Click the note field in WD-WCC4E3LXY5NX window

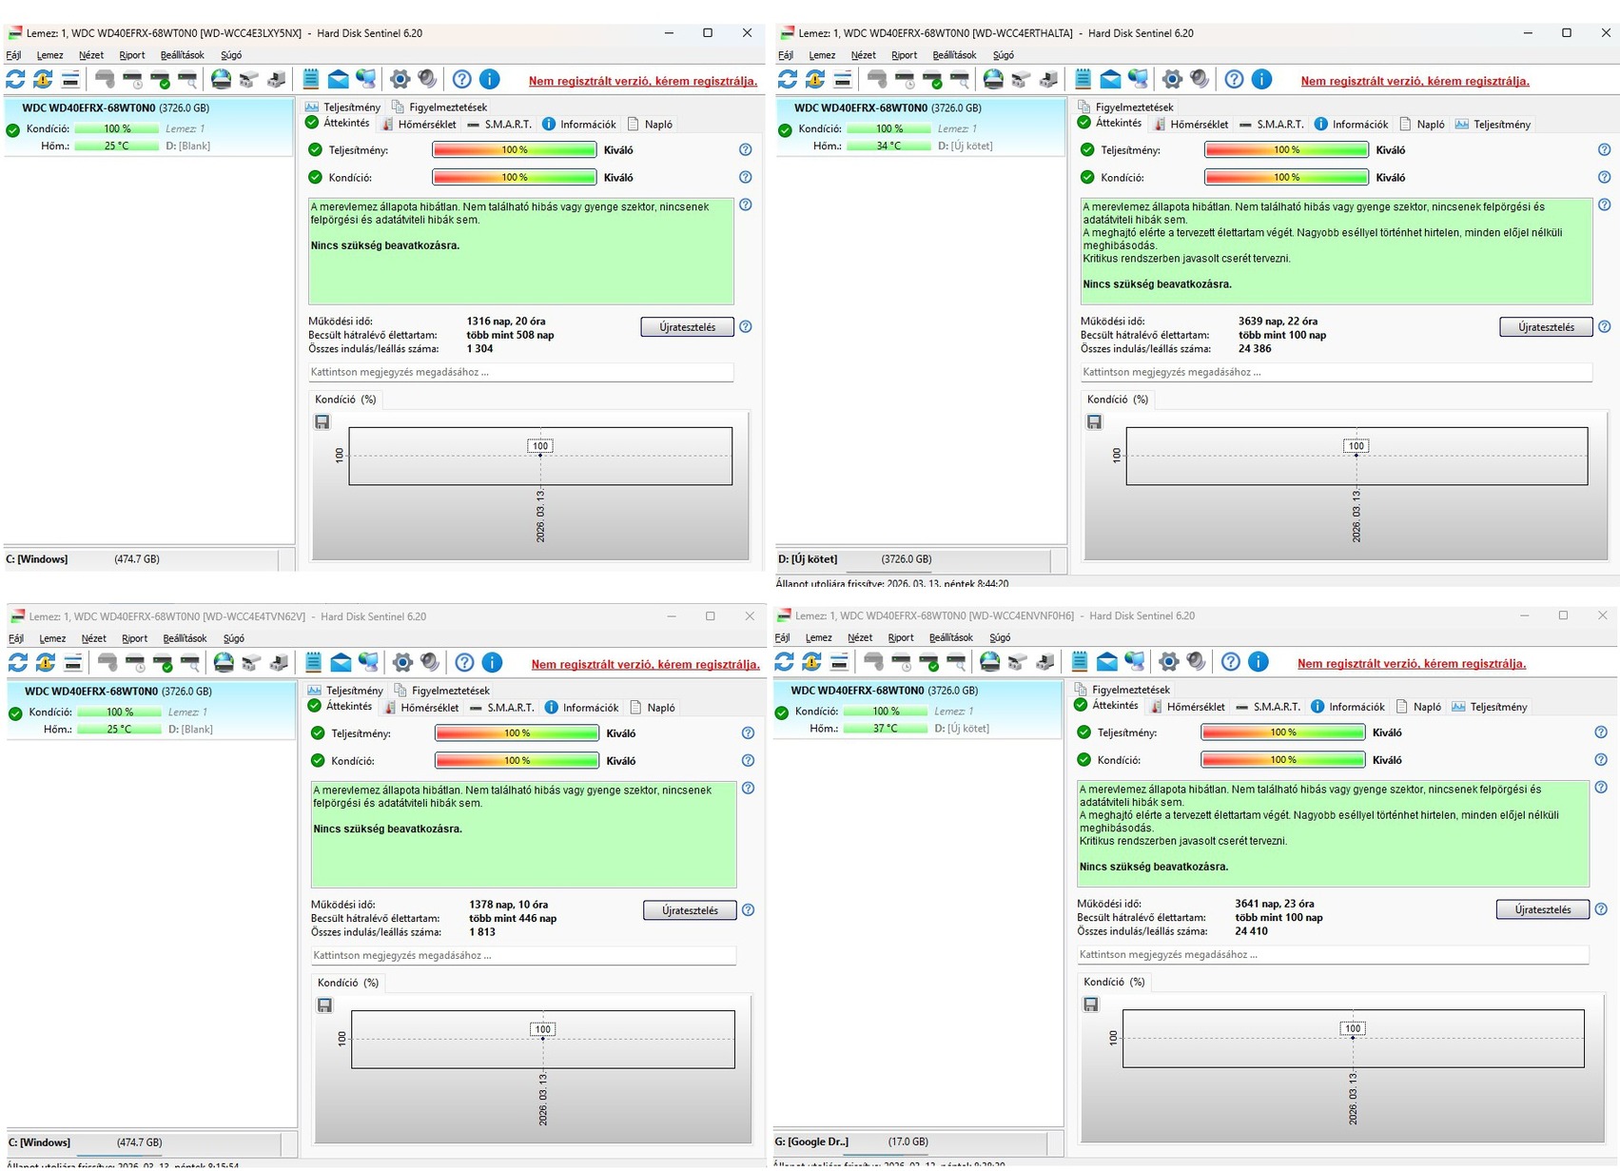[x=521, y=372]
